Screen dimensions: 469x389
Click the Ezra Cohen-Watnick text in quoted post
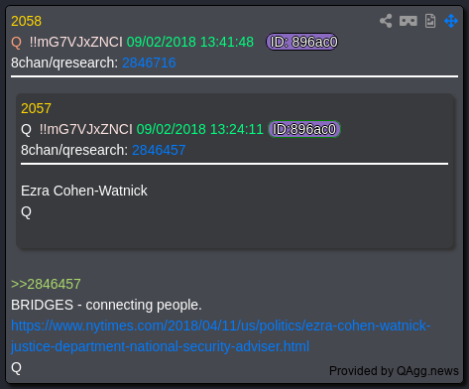[84, 191]
